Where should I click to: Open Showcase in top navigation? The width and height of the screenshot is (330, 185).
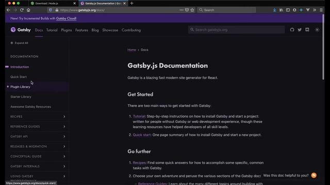[x=110, y=30]
